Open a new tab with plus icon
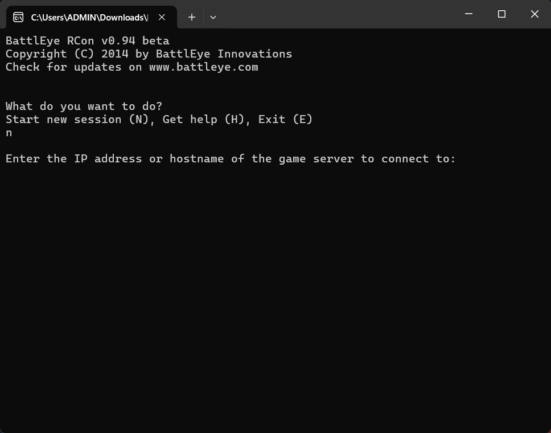 [x=191, y=17]
